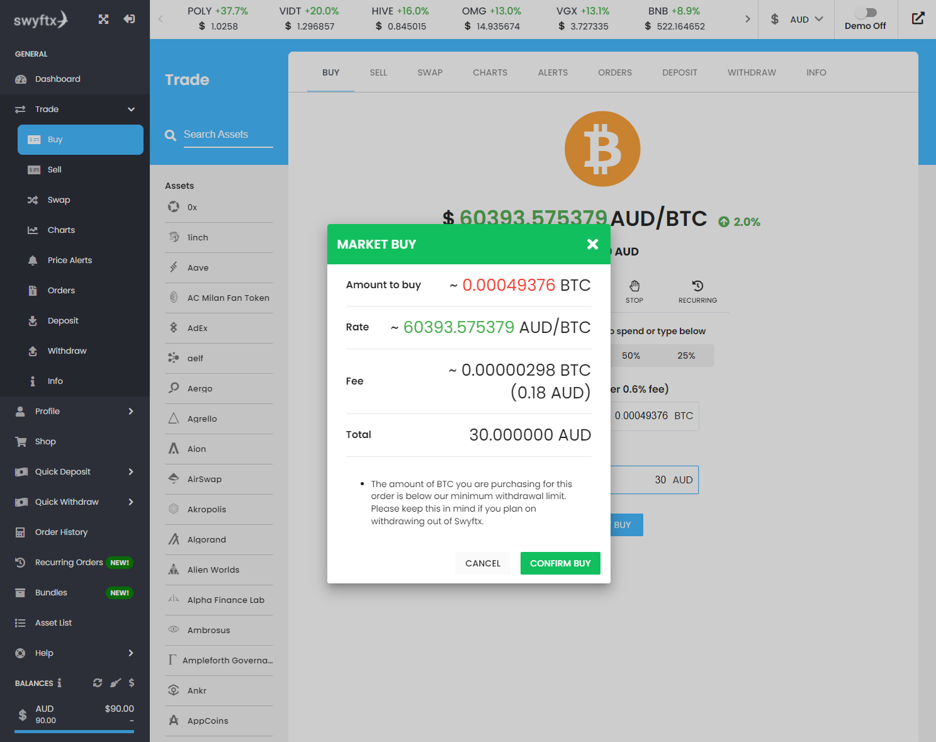The image size is (936, 742).
Task: Expand the Quick Withdraw chevron
Action: pyautogui.click(x=131, y=502)
